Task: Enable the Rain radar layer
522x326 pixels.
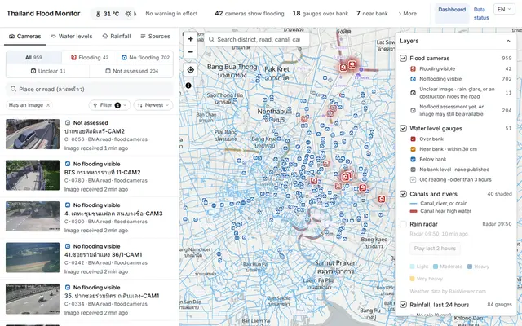Action: click(403, 224)
